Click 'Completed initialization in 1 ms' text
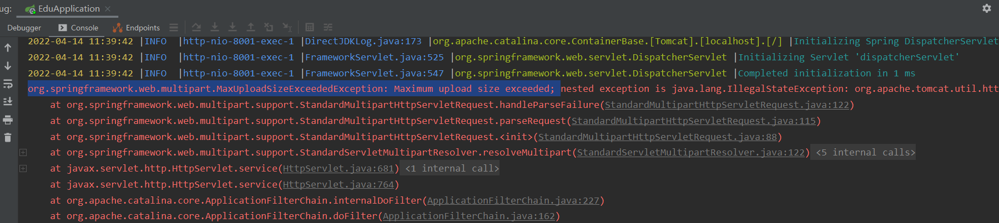This screenshot has height=223, width=999. 826,73
